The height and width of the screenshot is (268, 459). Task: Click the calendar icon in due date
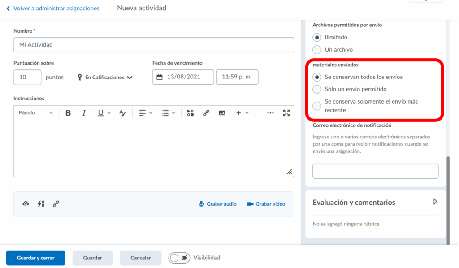pos(160,77)
